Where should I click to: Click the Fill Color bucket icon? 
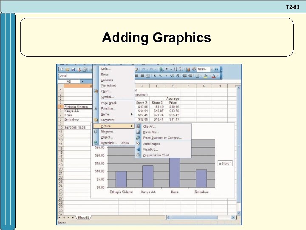(205, 76)
